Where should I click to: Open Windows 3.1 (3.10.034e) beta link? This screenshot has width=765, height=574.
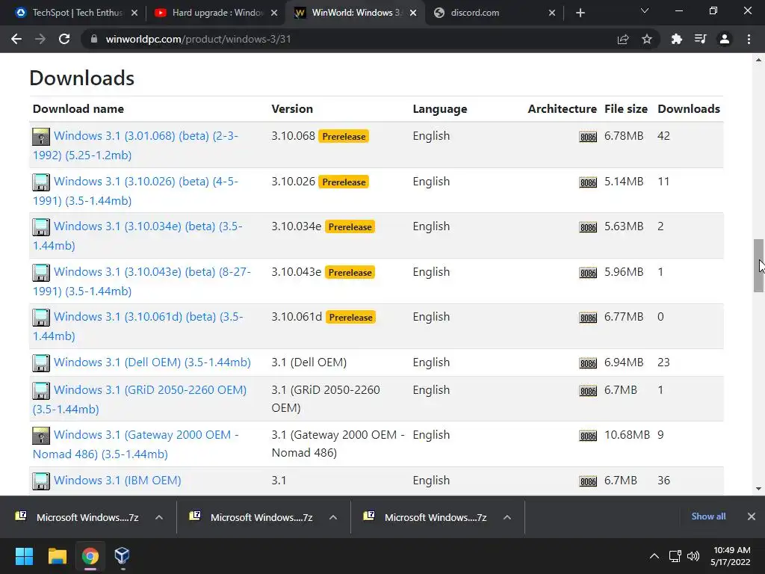[137, 235]
